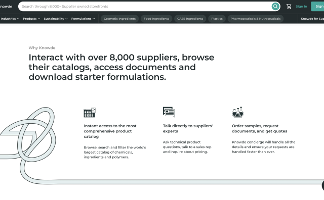Click 'Knowde concierge will handle' description
The width and height of the screenshot is (324, 200).
tap(263, 147)
